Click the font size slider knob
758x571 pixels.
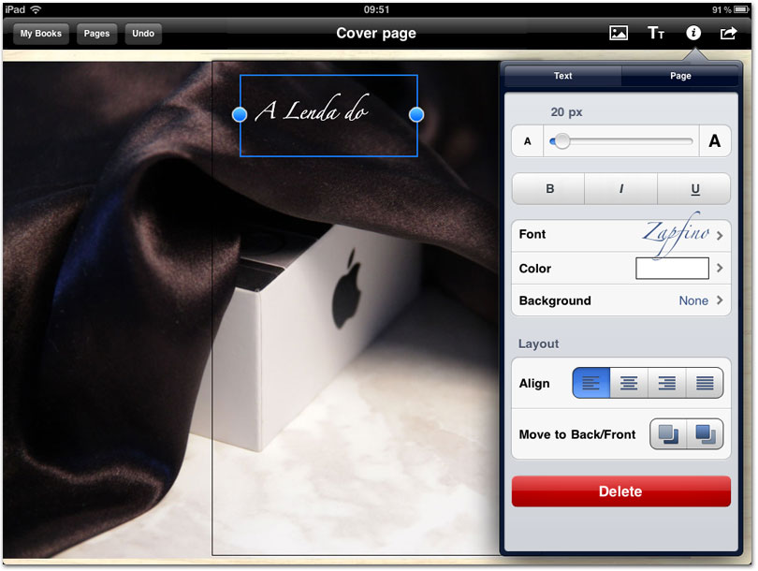[x=561, y=141]
